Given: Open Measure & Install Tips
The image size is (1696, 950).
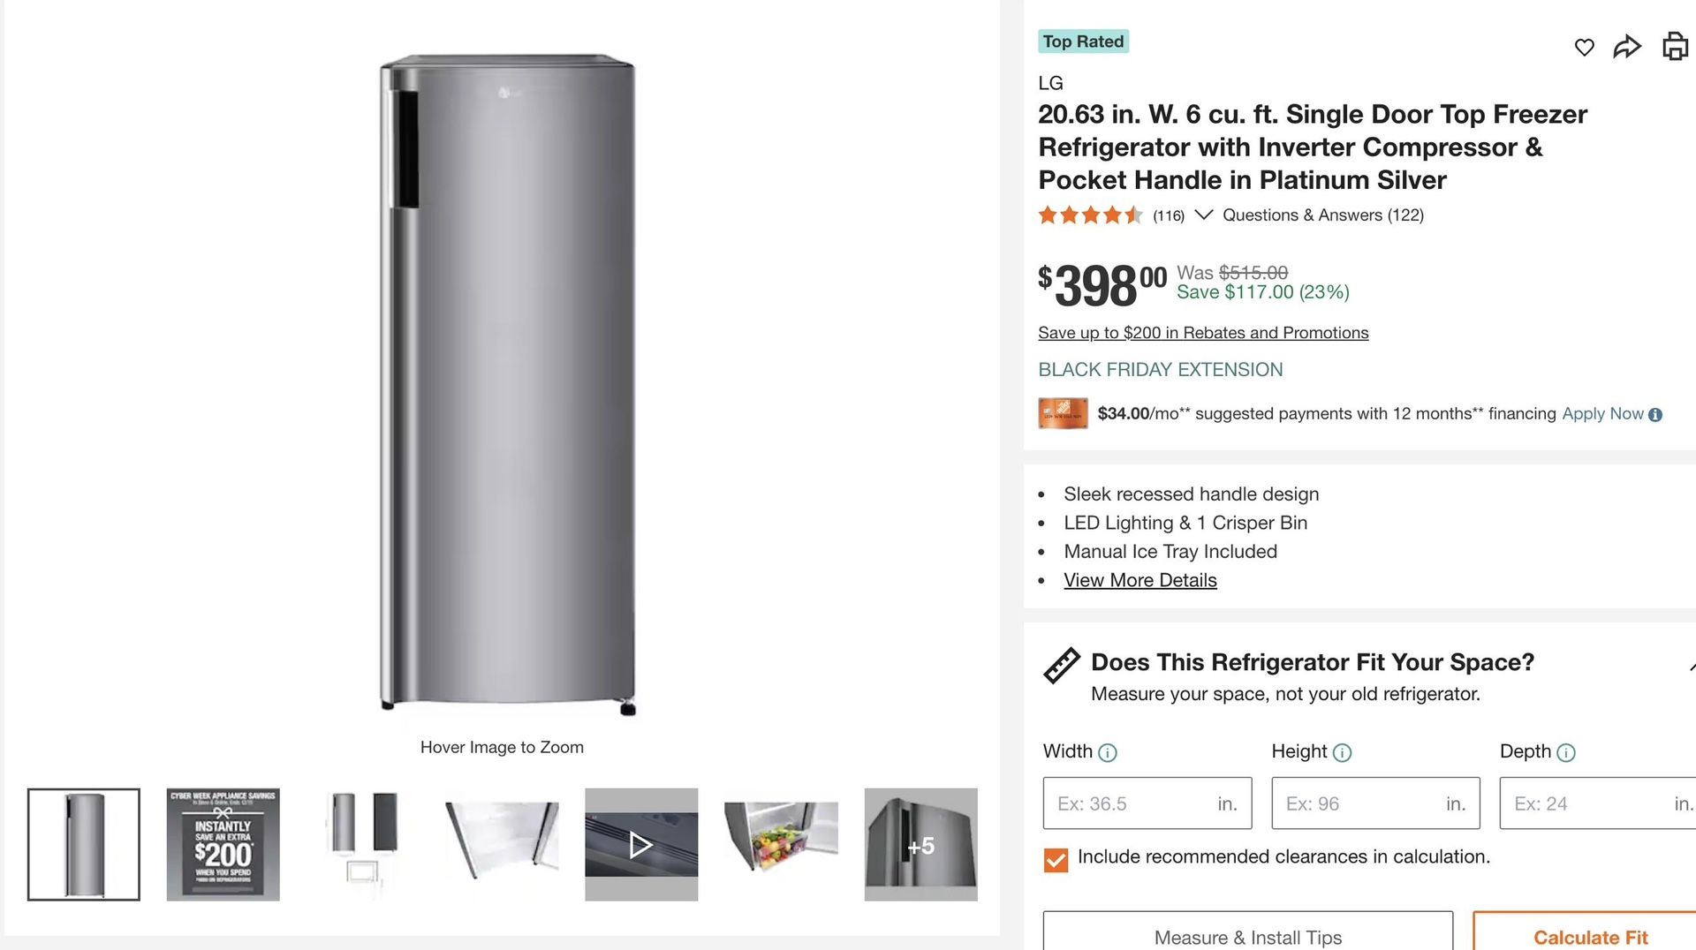Looking at the screenshot, I should [1247, 936].
